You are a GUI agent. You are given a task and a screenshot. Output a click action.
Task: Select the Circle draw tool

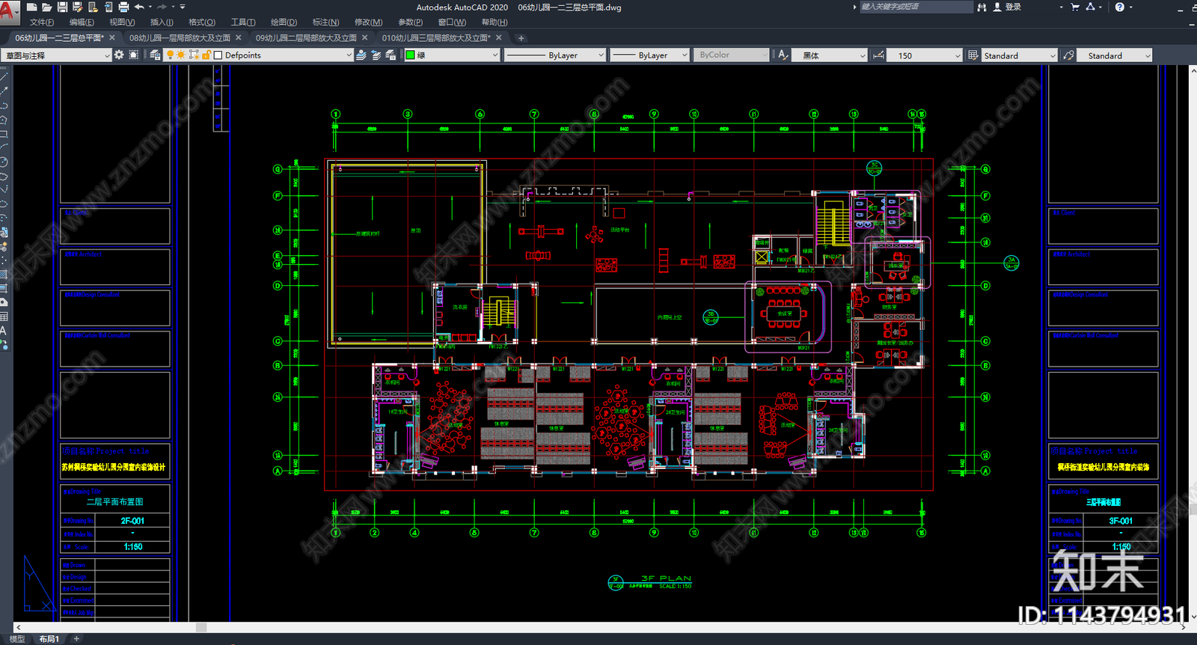coord(4,162)
